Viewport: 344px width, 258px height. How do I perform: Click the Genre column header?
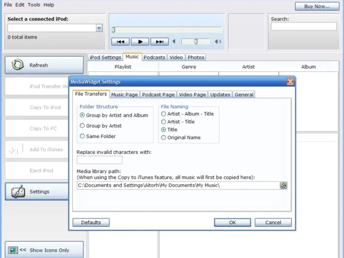click(189, 67)
